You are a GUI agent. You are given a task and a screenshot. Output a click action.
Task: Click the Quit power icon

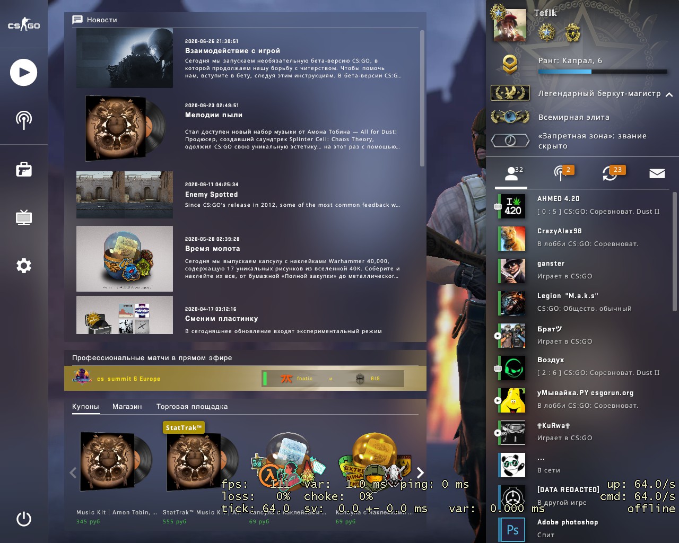[24, 519]
